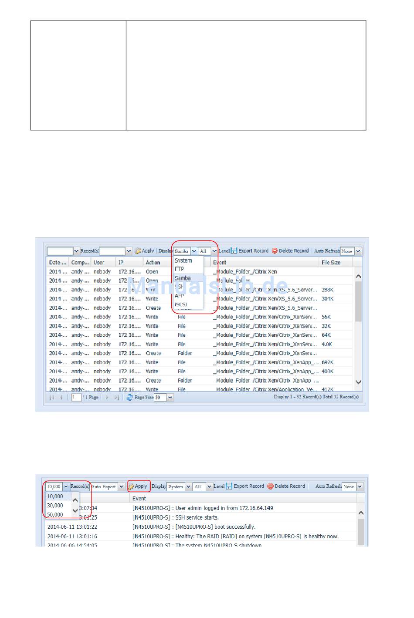This screenshot has width=414, height=618.
Task: Click the 304K file size cell
Action: click(x=328, y=299)
